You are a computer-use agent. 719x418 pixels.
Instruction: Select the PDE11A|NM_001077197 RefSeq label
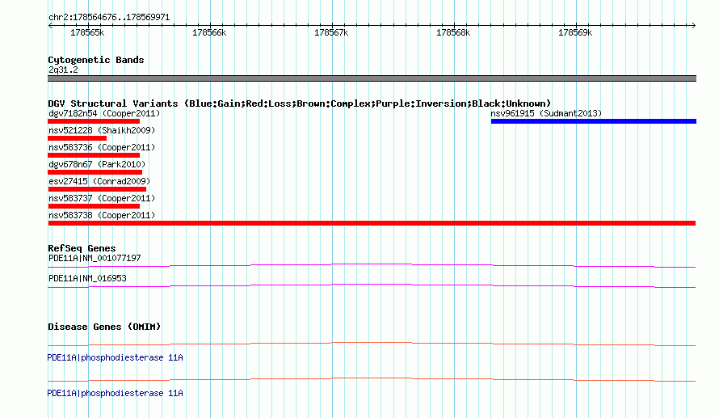coord(95,259)
